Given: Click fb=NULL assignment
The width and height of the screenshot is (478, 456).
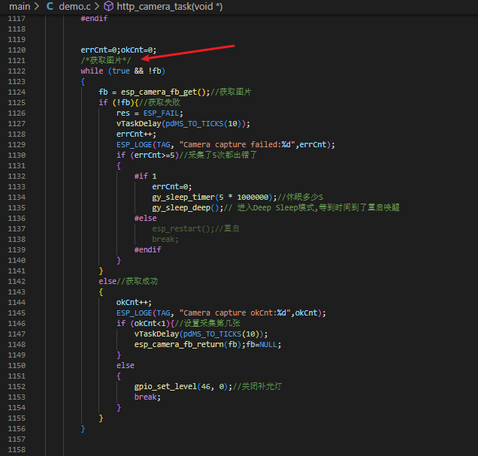Looking at the screenshot, I should tap(262, 345).
